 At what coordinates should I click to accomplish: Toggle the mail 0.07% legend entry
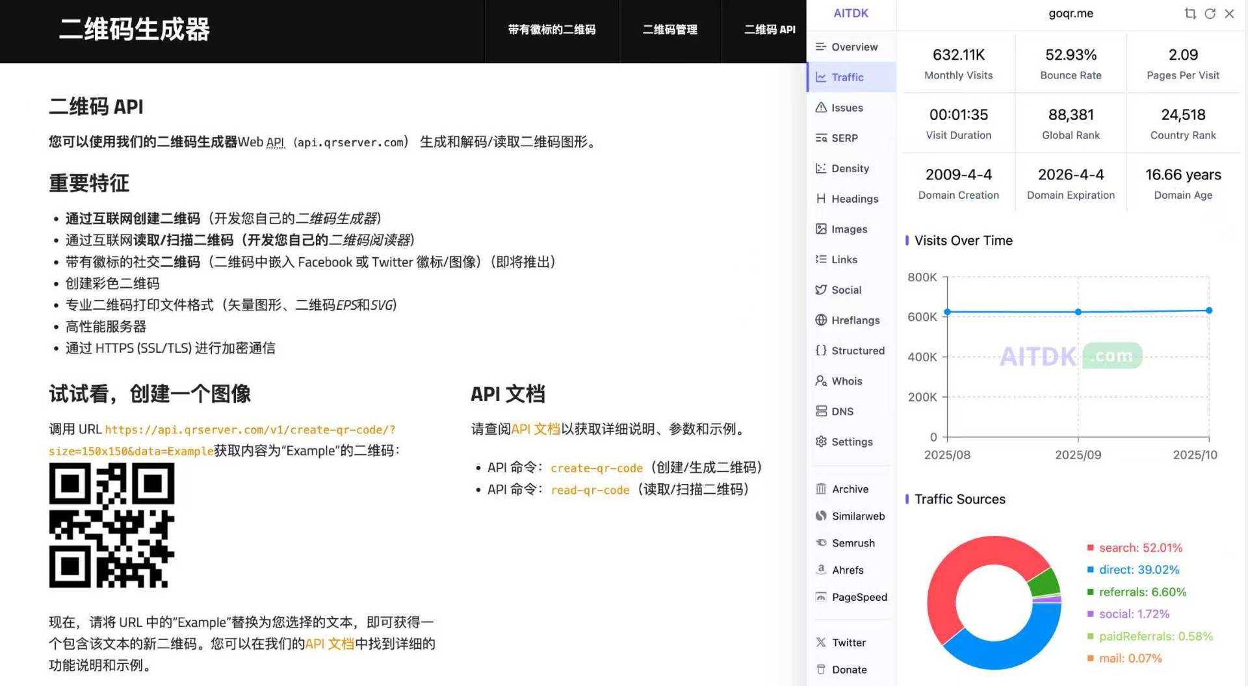pos(1124,659)
